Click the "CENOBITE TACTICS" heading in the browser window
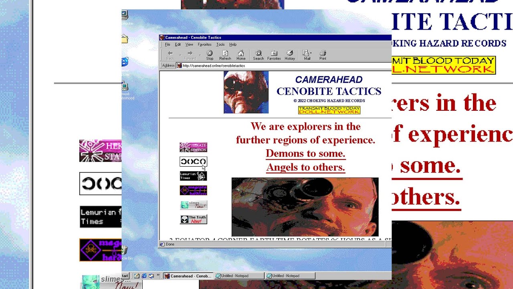This screenshot has height=289, width=513. [329, 91]
